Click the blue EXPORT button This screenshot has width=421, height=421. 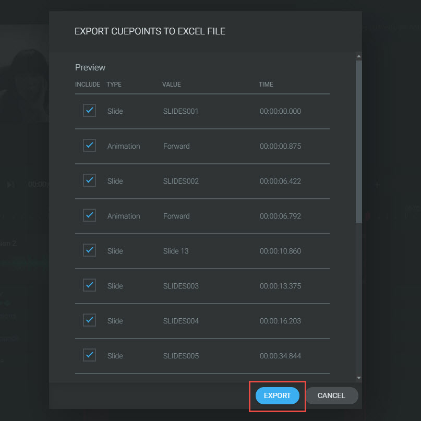pos(278,395)
